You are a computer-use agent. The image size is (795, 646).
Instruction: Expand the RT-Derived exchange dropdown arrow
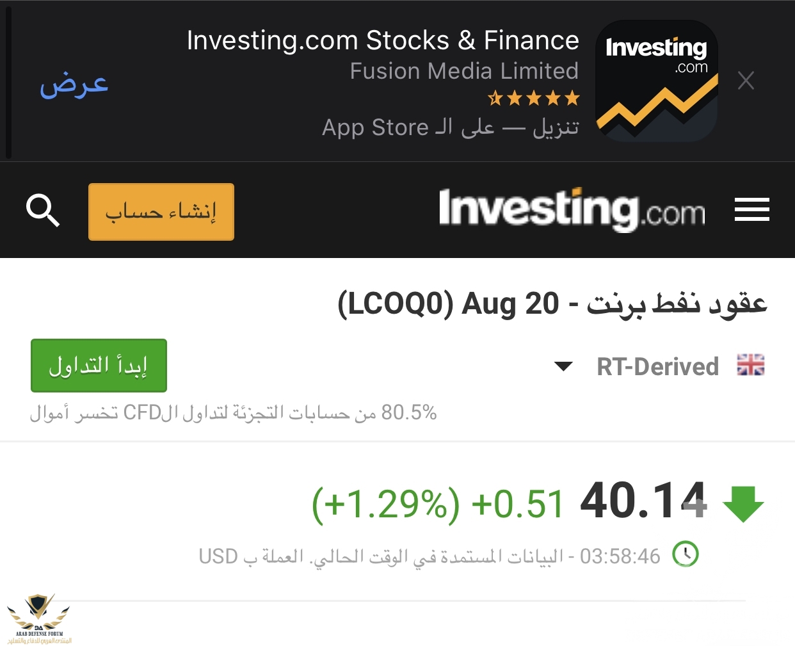coord(563,366)
